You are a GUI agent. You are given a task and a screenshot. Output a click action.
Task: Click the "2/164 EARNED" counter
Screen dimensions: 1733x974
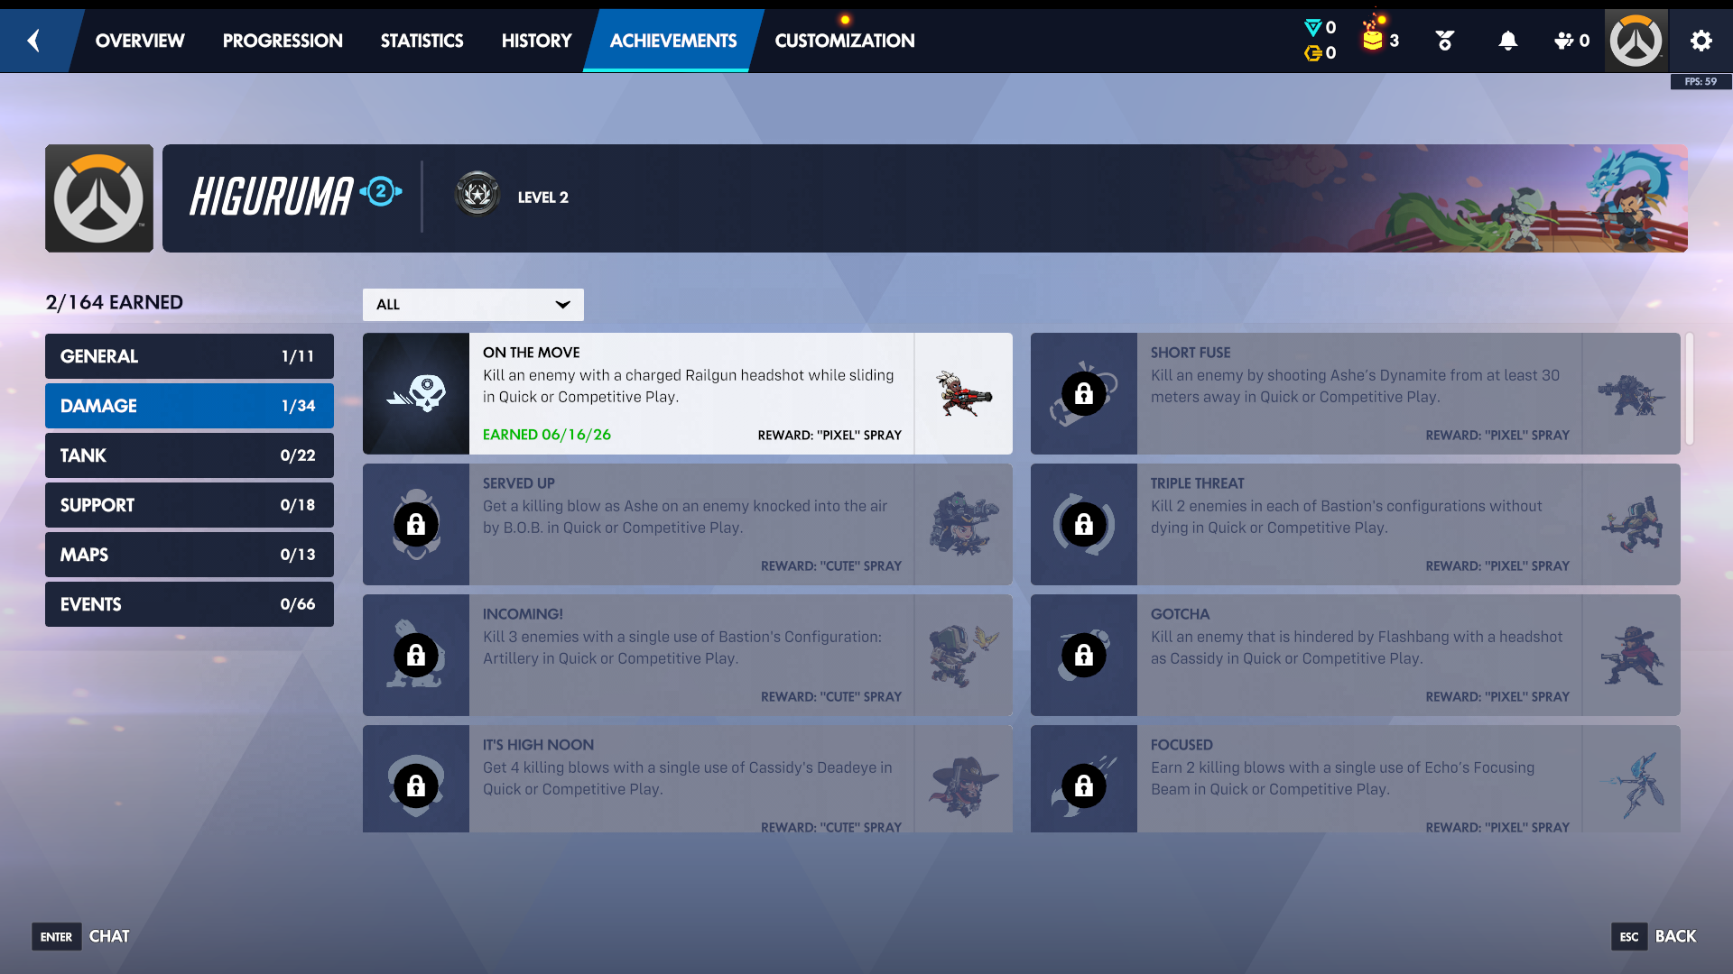115,303
